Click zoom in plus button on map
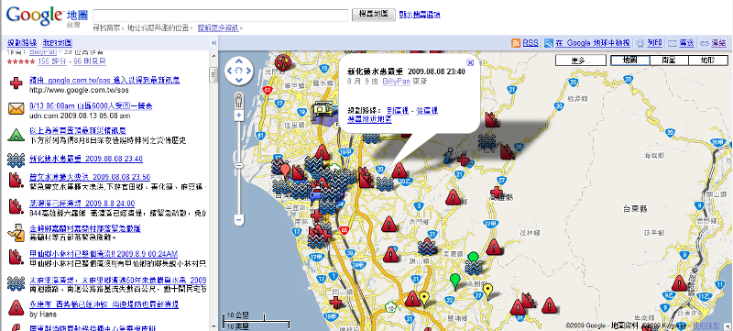733x331 pixels. (x=239, y=115)
